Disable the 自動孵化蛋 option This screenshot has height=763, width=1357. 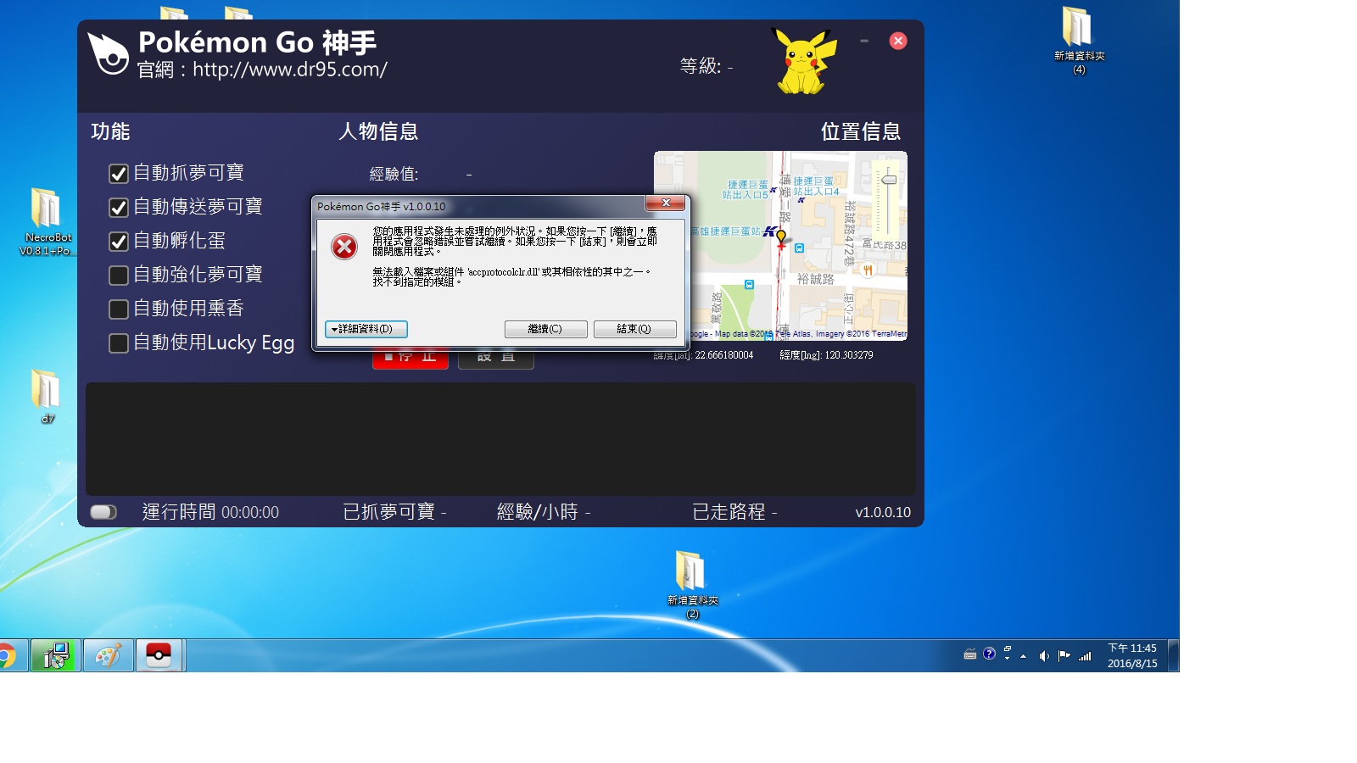[119, 242]
